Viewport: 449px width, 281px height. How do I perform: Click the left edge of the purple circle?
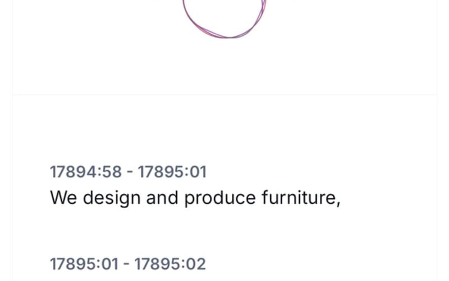pos(185,8)
